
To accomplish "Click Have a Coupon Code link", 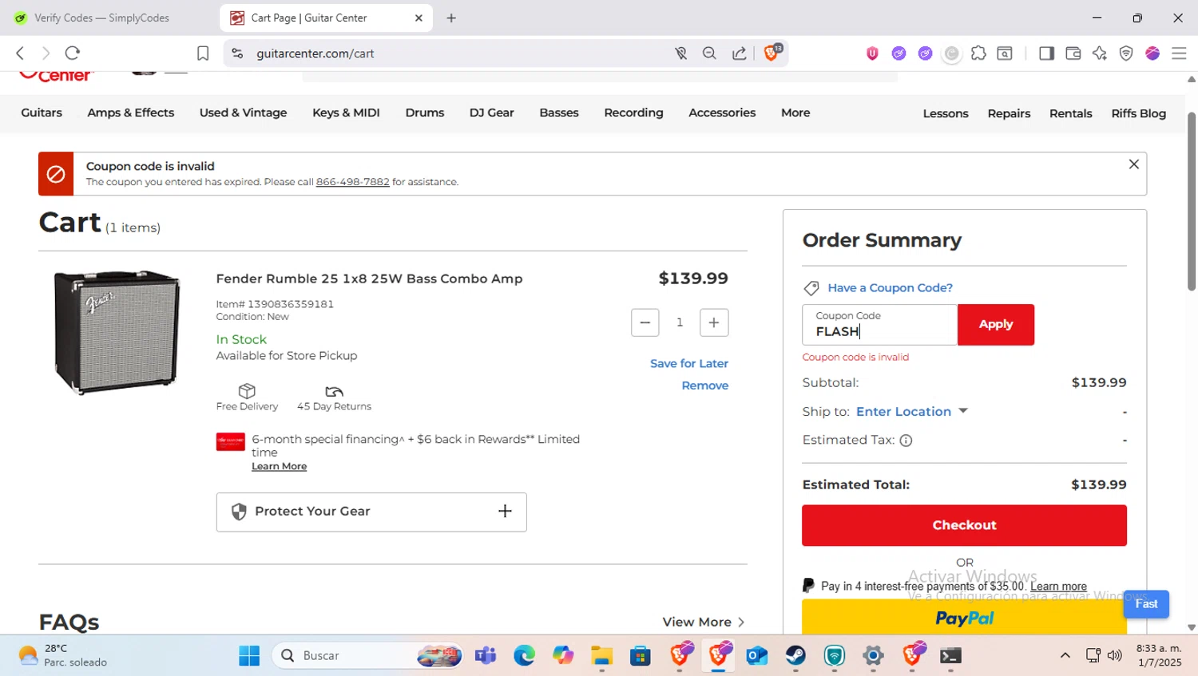I will [x=891, y=288].
